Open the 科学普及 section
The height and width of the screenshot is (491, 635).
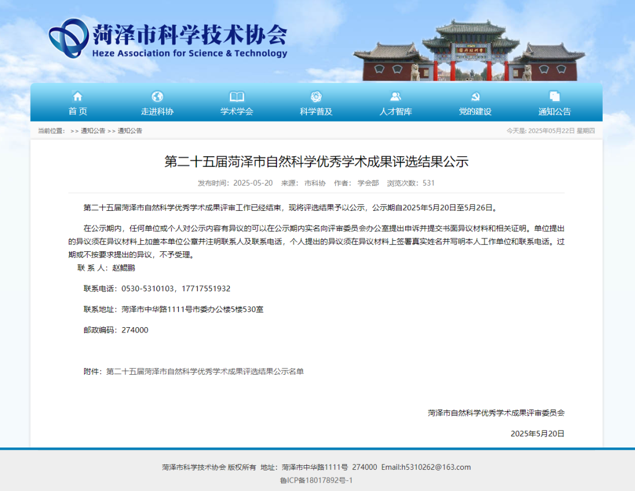316,112
